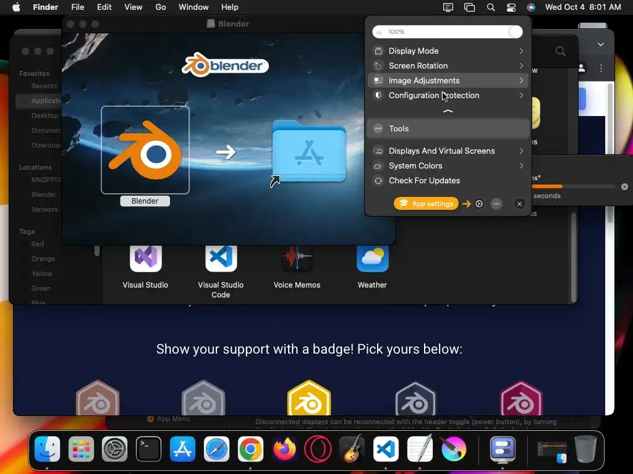633x474 pixels.
Task: Adjust the 100% brightness slider knob
Action: [515, 32]
